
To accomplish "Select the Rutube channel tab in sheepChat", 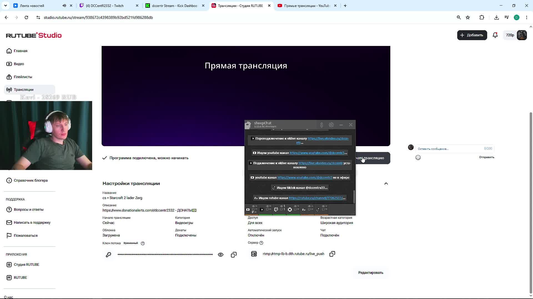I will click(x=307, y=210).
